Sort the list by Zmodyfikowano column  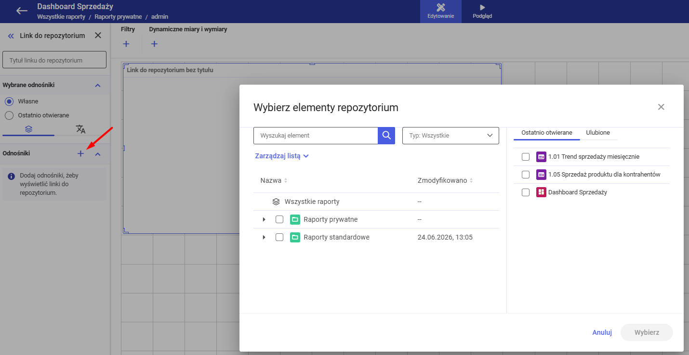pos(445,180)
